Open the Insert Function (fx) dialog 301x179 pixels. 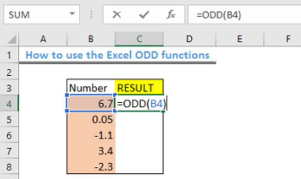171,14
